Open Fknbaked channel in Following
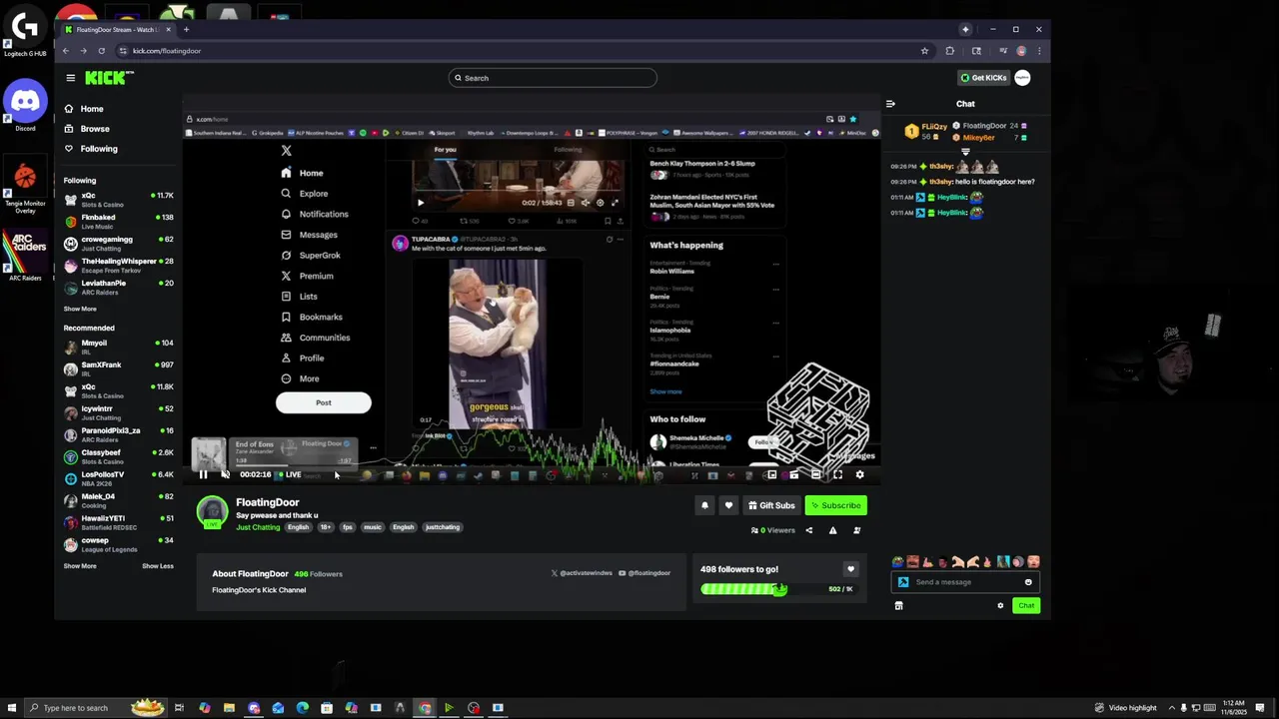 [x=118, y=222]
